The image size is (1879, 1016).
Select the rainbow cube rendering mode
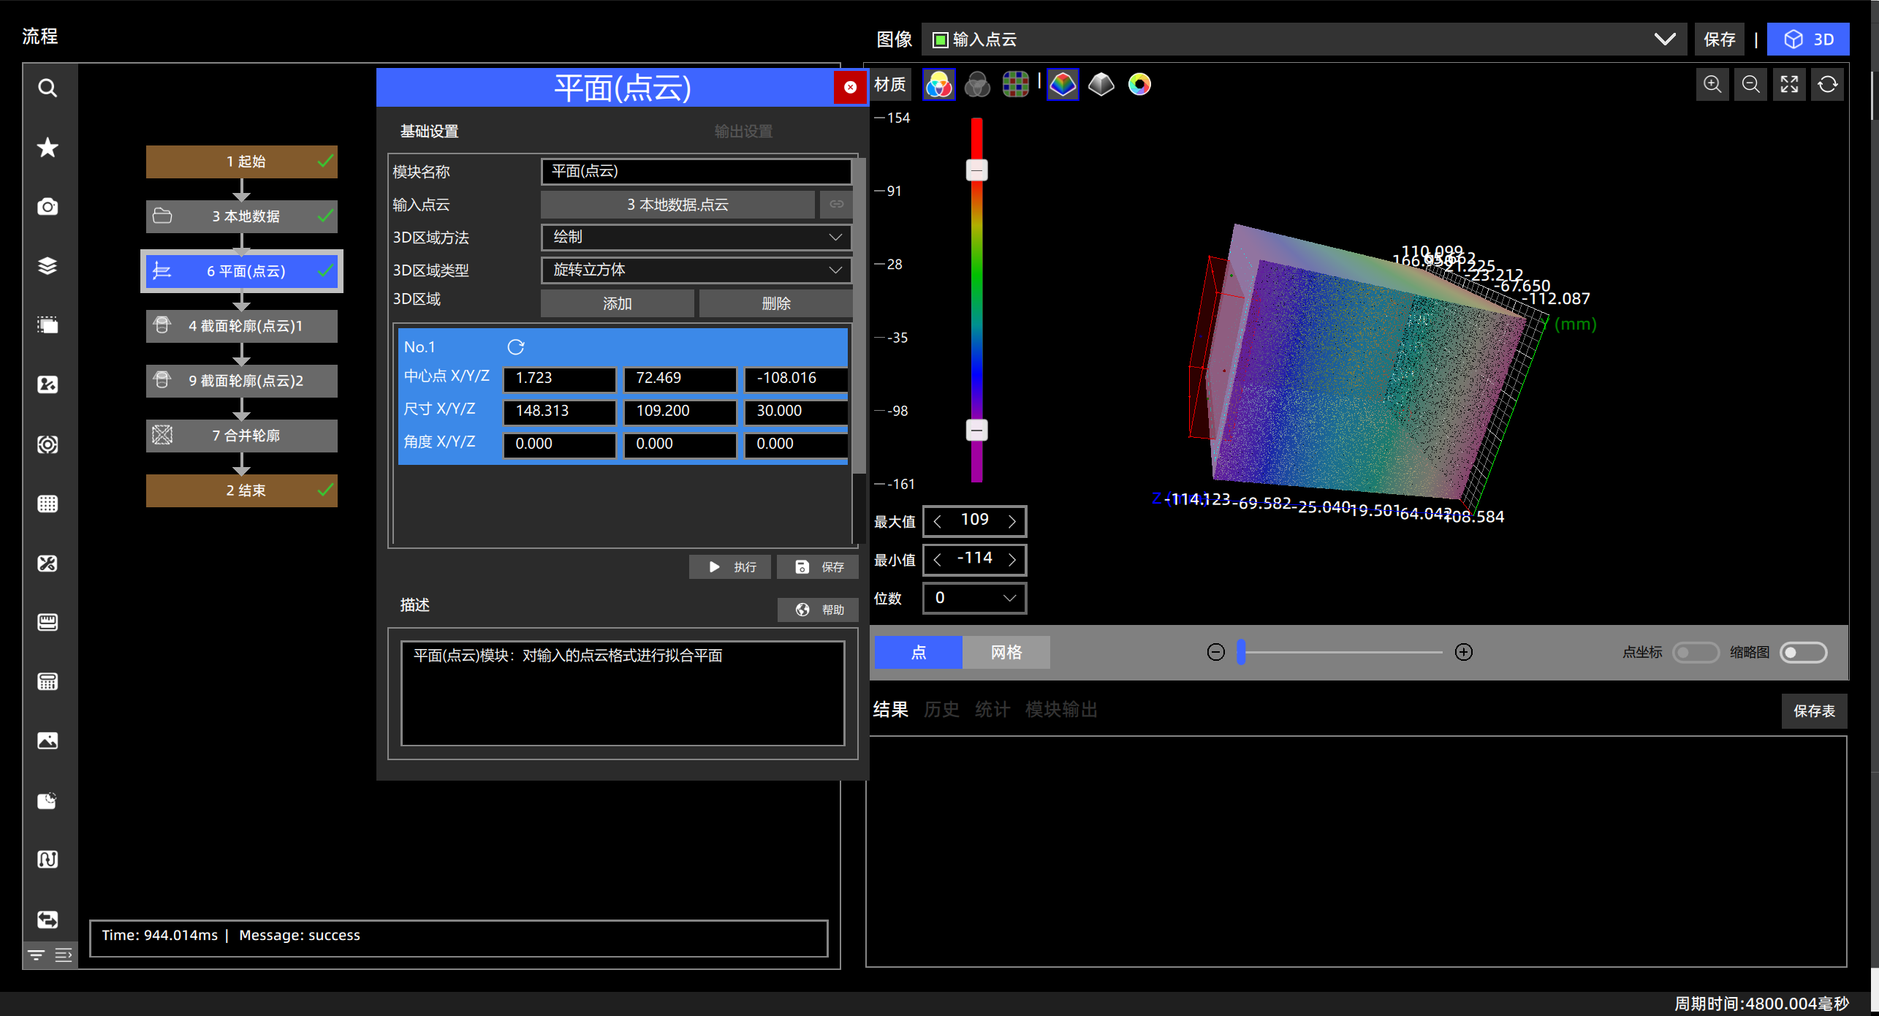1063,85
